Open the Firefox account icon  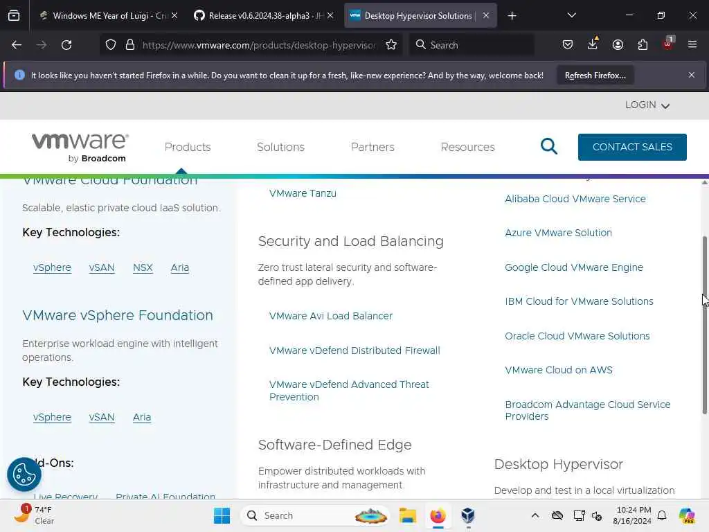tap(618, 45)
